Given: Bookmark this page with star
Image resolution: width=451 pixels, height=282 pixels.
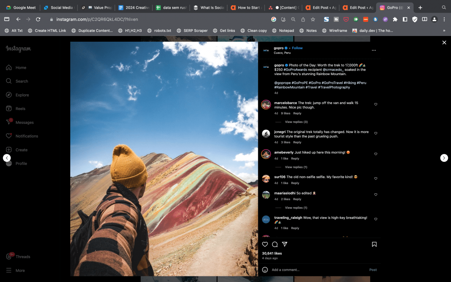Looking at the screenshot, I should tap(313, 19).
